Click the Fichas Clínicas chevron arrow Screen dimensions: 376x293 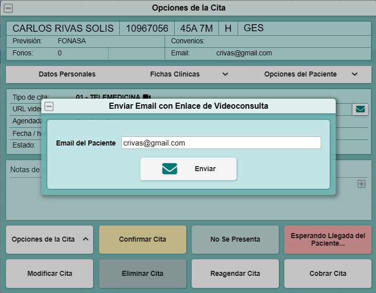tap(225, 74)
